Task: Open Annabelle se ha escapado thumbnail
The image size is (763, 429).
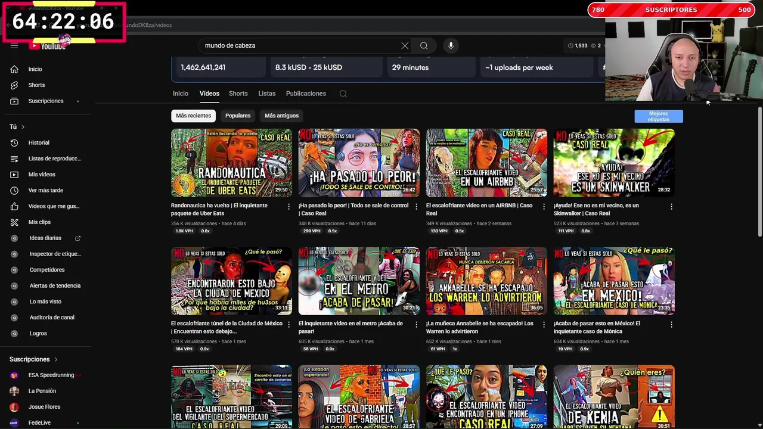Action: point(486,281)
